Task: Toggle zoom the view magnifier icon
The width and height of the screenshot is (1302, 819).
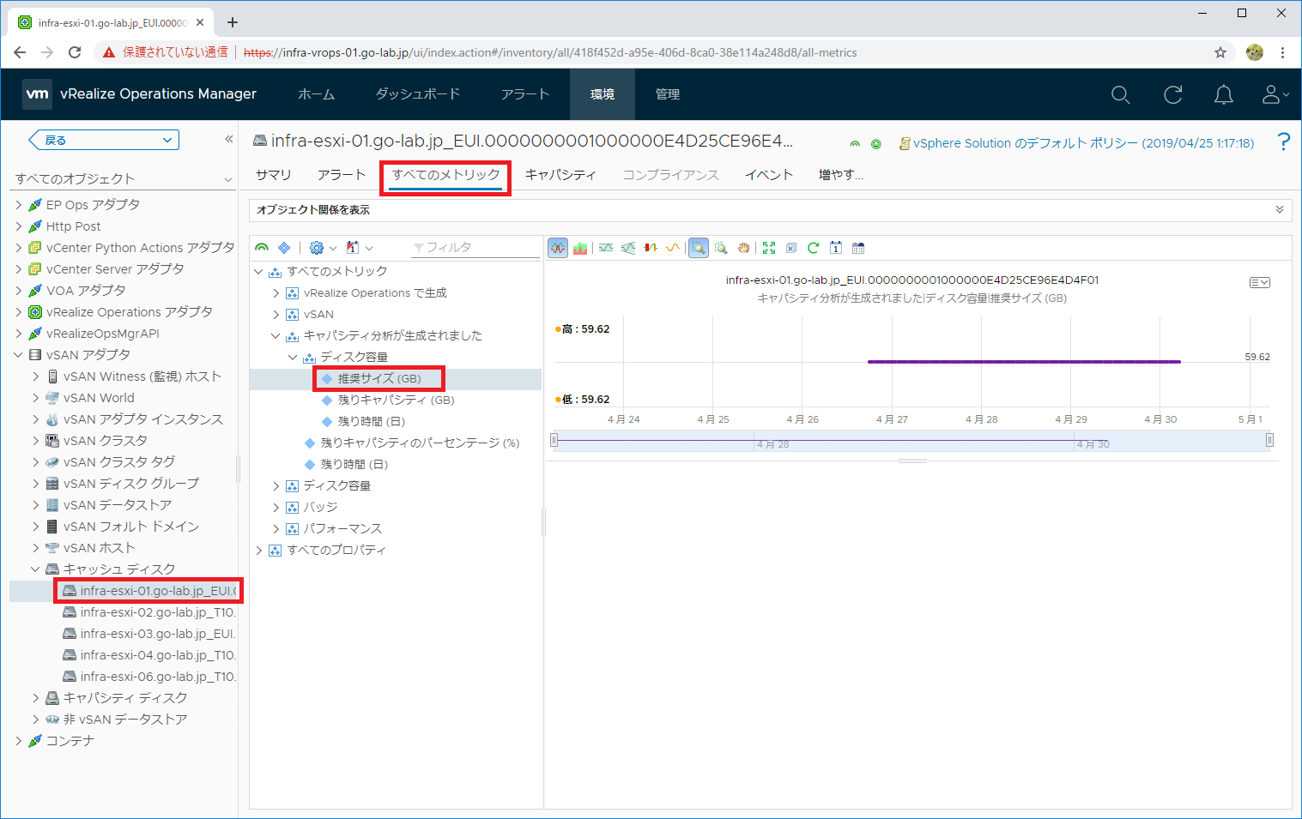Action: [699, 248]
